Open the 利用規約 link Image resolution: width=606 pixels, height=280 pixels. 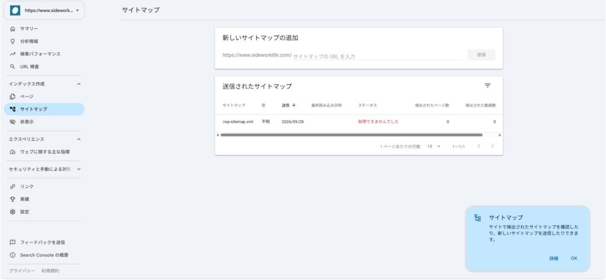50,271
